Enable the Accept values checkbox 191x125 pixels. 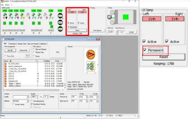pyautogui.click(x=13, y=104)
